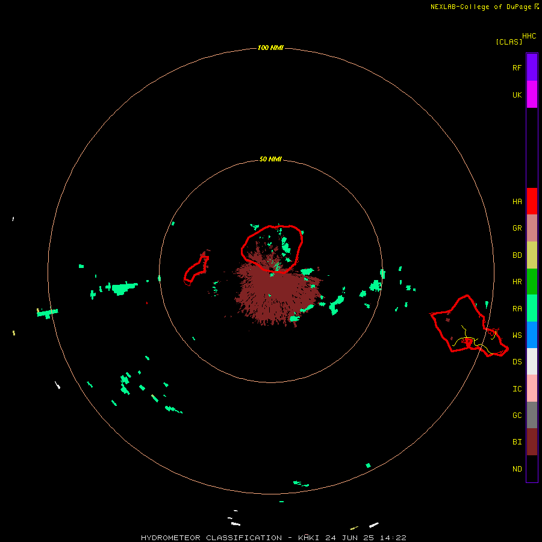Click the red outlined polygon at the eastern edge
Image resolution: width=542 pixels, height=542 pixels.
tap(469, 326)
